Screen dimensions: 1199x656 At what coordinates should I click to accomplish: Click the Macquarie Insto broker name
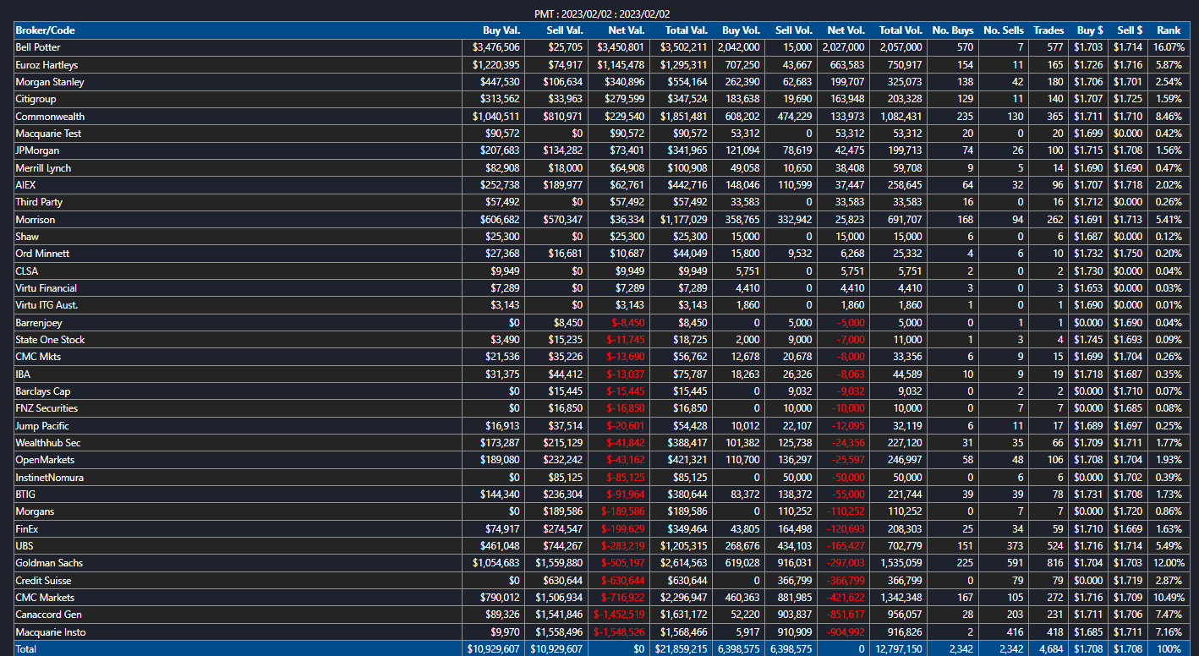(51, 632)
